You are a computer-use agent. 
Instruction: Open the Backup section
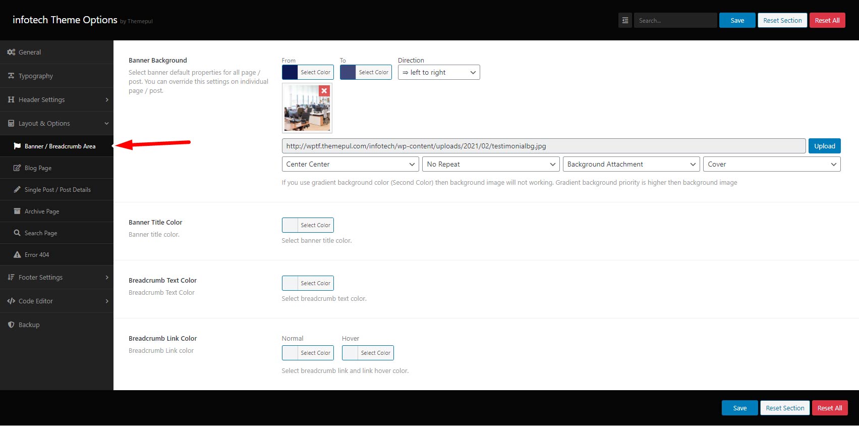(56, 325)
